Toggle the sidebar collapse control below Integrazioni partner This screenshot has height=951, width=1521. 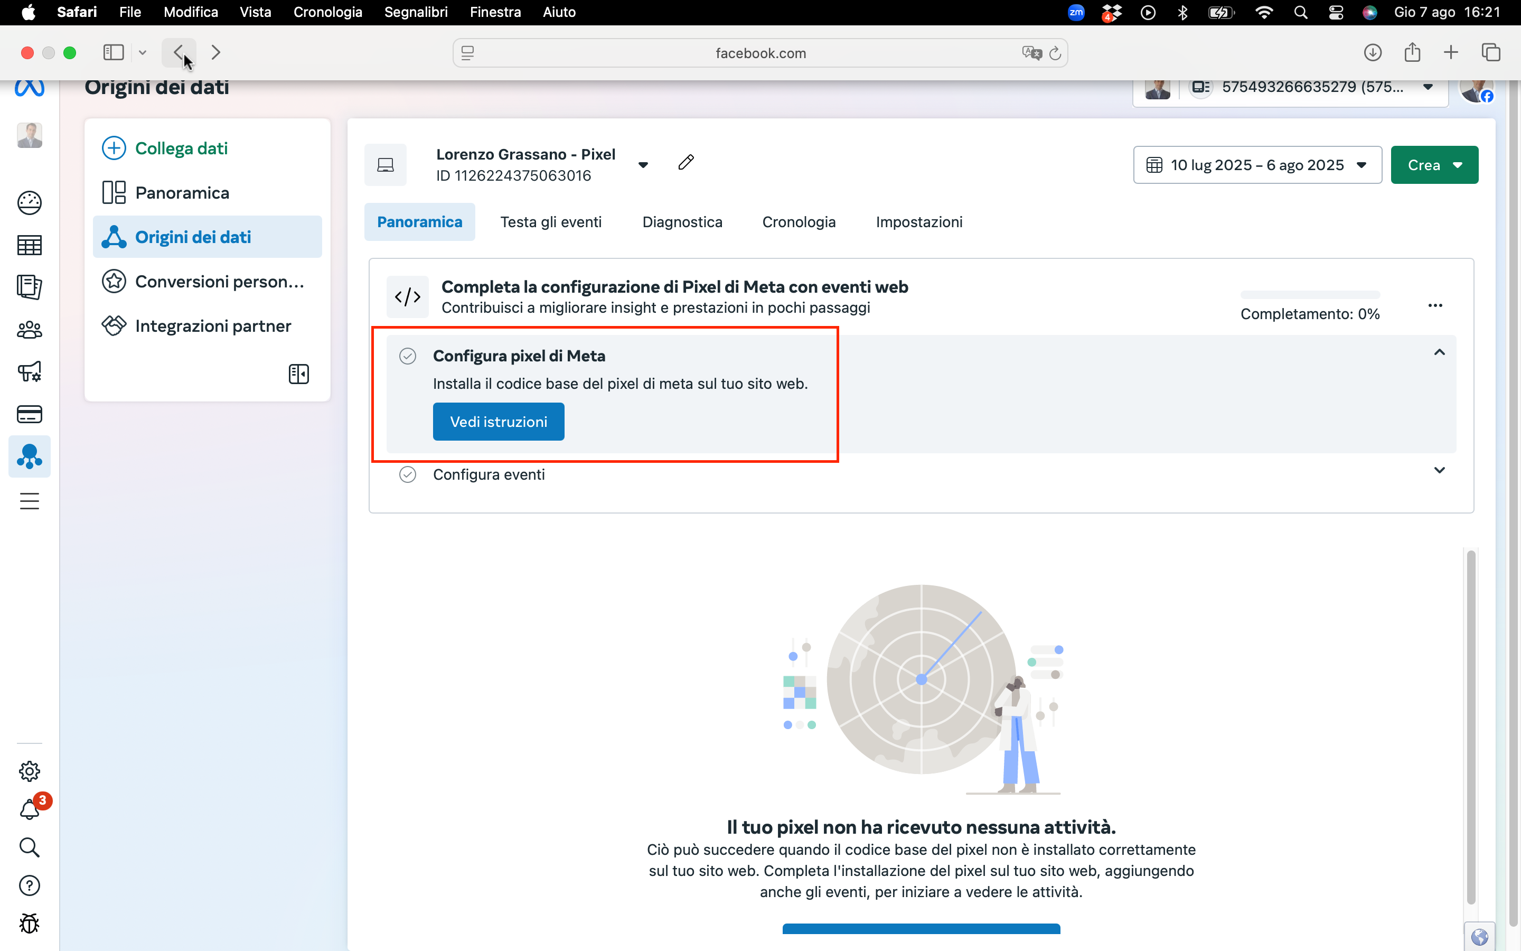click(298, 374)
